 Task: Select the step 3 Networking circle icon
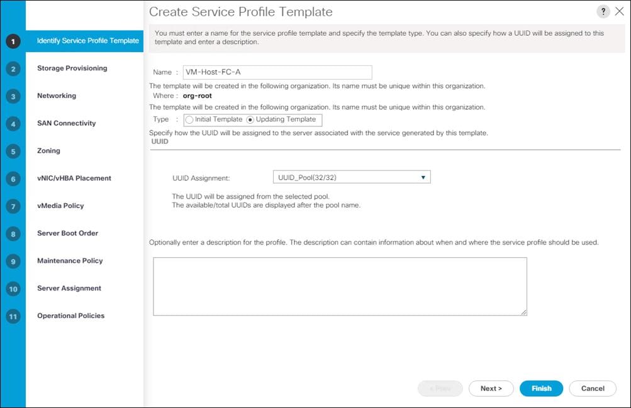(x=13, y=96)
